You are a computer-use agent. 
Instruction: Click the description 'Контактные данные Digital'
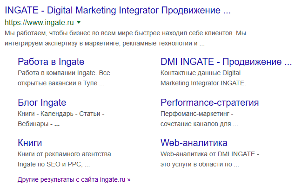coord(201,73)
